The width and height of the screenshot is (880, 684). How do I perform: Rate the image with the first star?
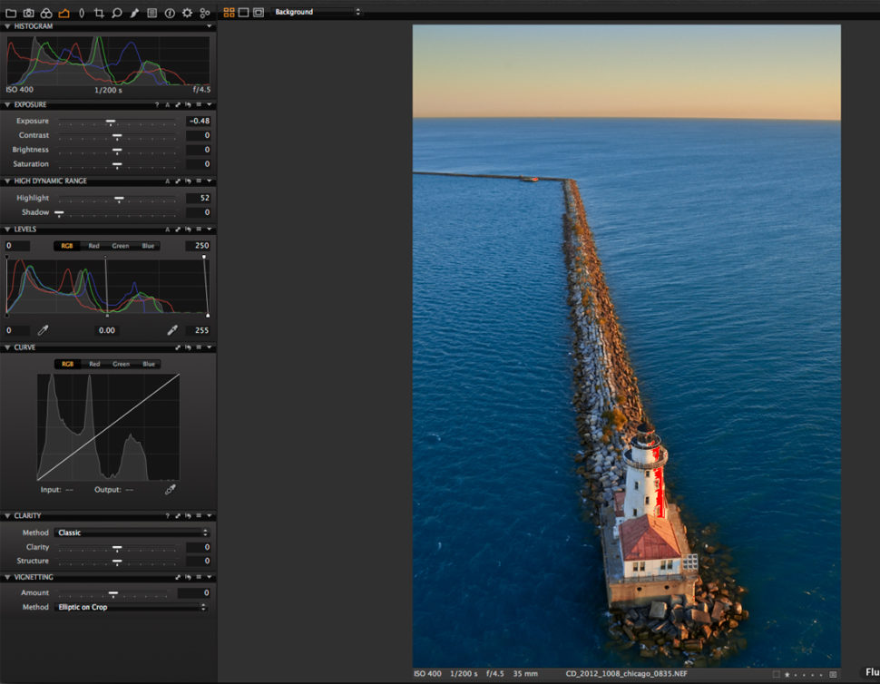[787, 674]
